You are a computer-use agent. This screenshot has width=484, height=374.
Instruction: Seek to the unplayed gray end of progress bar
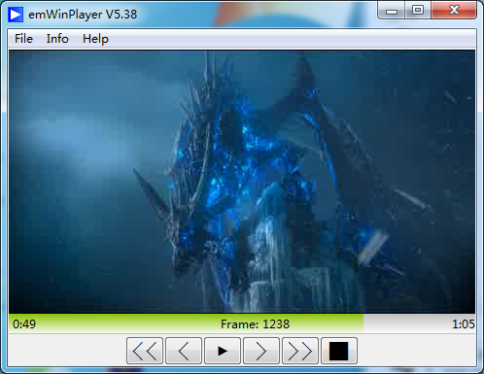(419, 323)
